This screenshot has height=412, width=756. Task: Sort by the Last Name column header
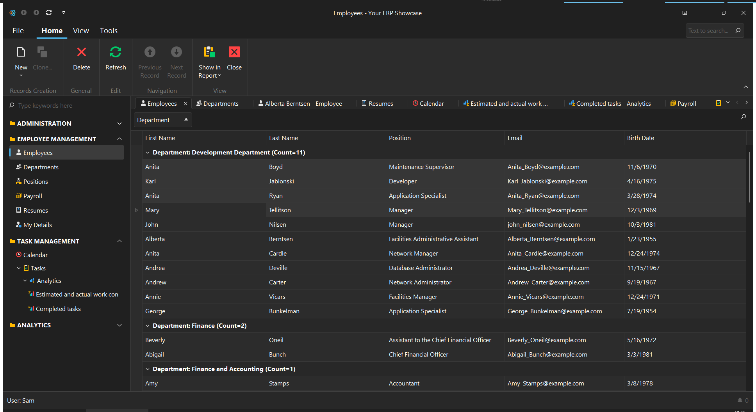[283, 138]
